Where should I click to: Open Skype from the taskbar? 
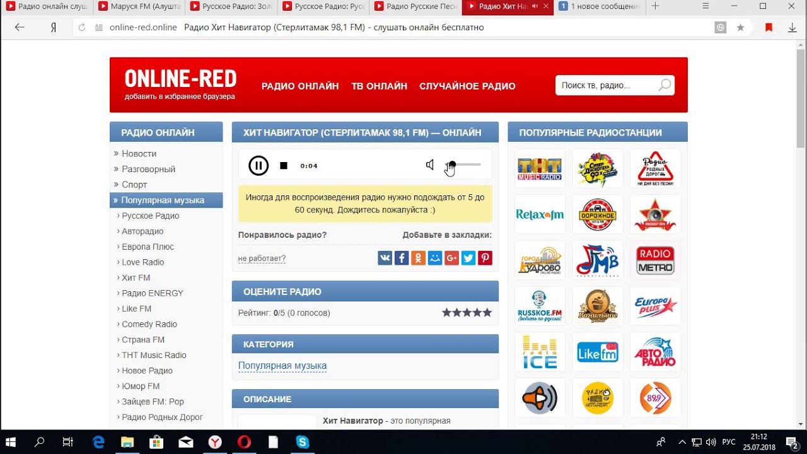coord(303,442)
